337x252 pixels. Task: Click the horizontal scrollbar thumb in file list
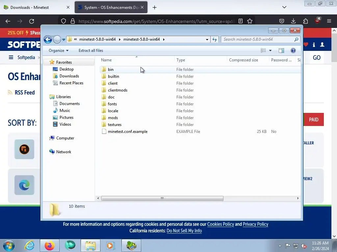(162, 198)
